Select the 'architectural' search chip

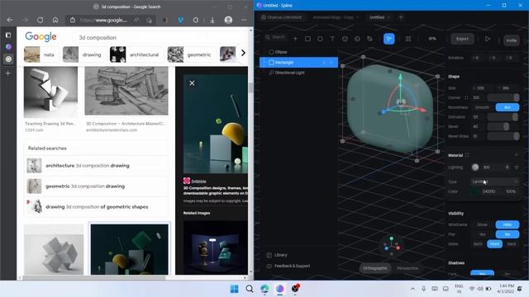(x=135, y=54)
